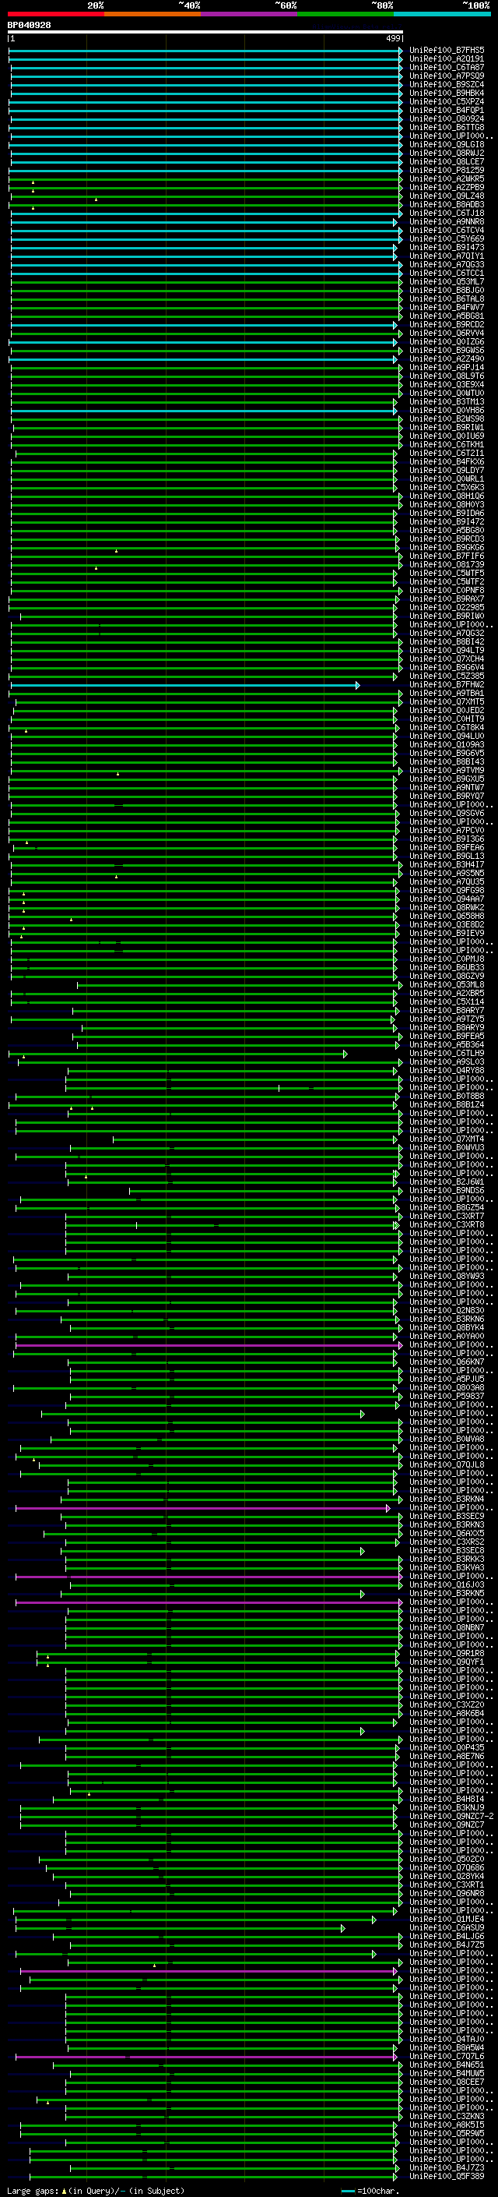The height and width of the screenshot is (2197, 498).
Task: Select hit label UniRef100_Q53ML7
Action: (x=447, y=281)
